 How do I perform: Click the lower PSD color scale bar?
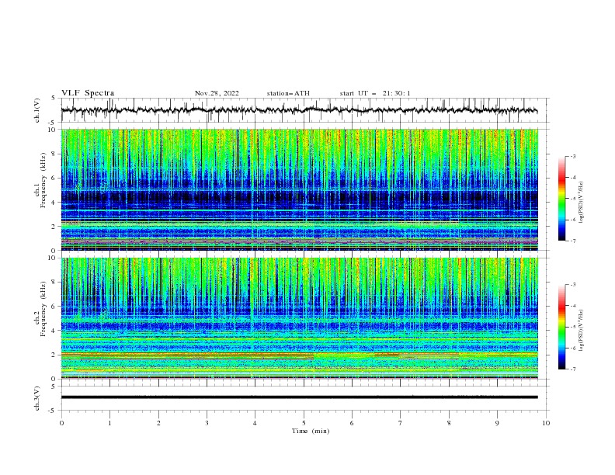click(561, 327)
